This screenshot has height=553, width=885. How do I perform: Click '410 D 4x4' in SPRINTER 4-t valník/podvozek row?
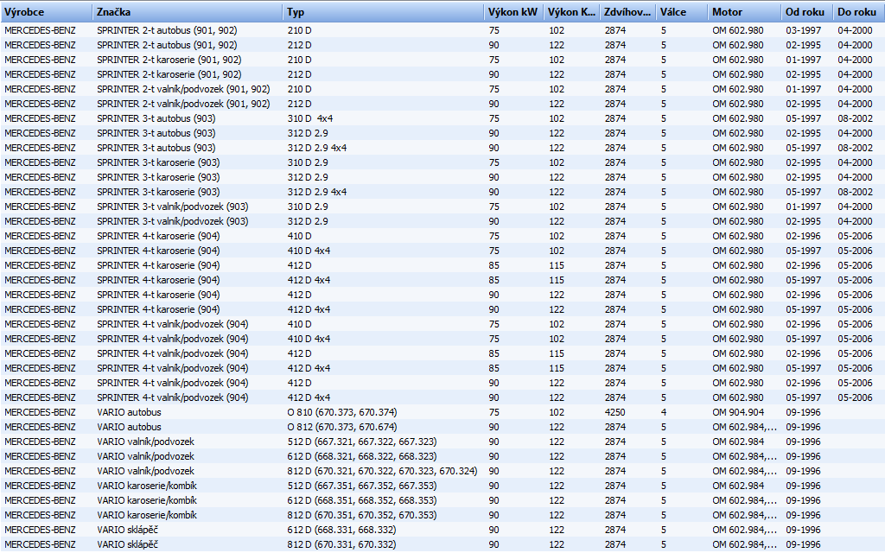click(x=309, y=339)
